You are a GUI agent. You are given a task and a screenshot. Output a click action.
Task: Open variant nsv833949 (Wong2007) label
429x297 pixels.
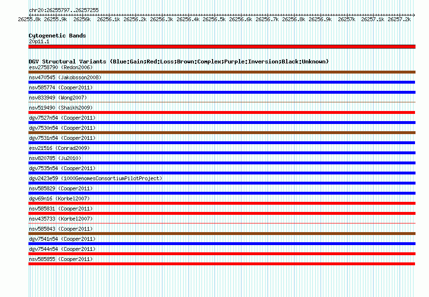[x=58, y=98]
